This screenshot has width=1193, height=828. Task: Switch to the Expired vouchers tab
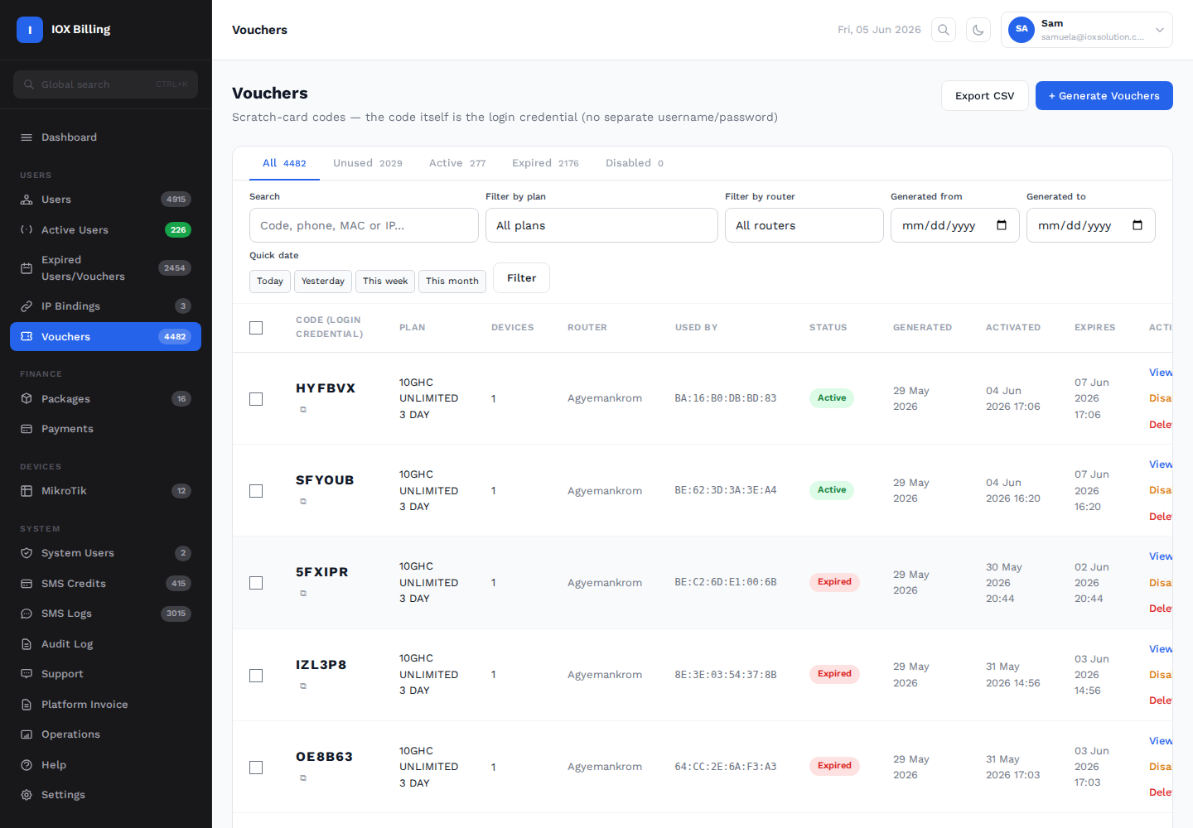coord(545,163)
